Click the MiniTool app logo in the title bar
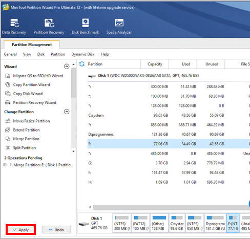 coord(6,7)
